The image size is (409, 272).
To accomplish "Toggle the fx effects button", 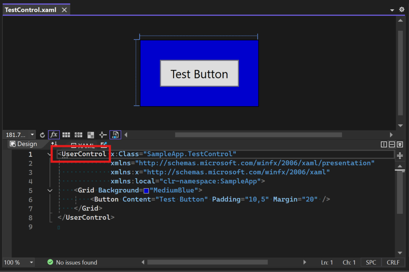I will tap(54, 135).
